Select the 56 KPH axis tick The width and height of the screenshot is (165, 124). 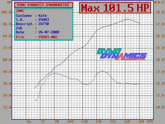point(29,121)
